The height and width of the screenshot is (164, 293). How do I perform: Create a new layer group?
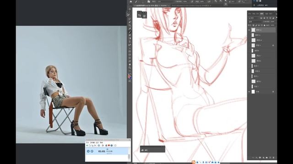point(266,158)
